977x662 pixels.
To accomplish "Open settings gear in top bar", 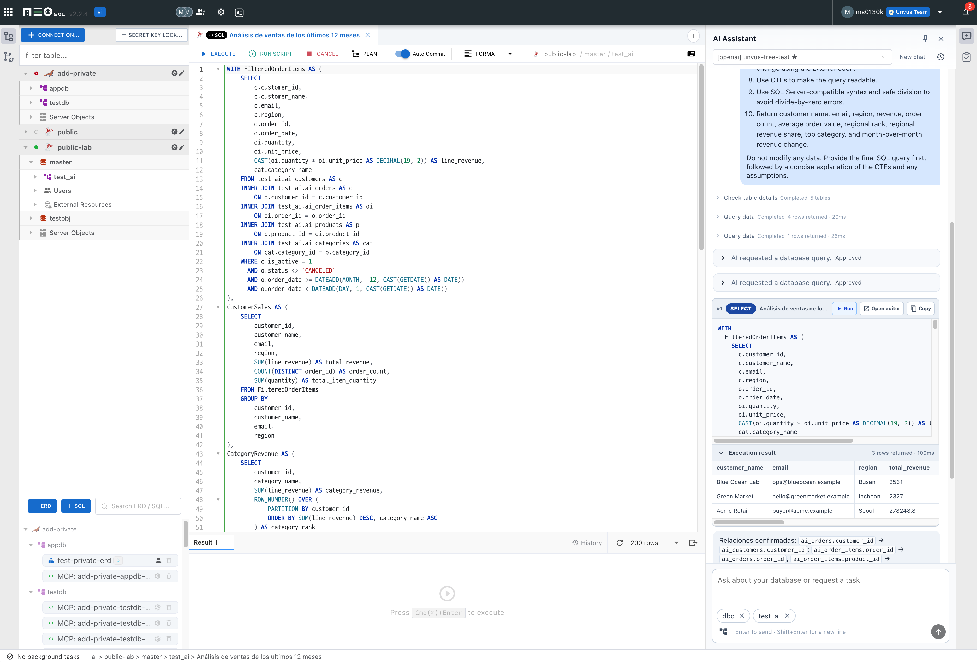I will [221, 12].
